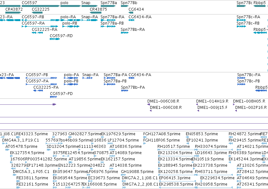
Task: Open the Snap-RA transcript label
Action: coord(90,17)
